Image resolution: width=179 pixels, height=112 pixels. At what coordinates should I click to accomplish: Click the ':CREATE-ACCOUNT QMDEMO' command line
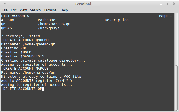coord(25,40)
